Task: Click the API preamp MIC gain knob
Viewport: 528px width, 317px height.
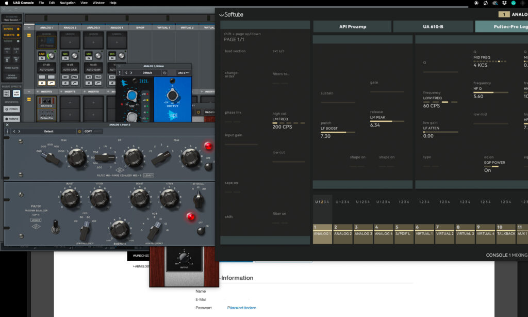Action: tap(131, 96)
